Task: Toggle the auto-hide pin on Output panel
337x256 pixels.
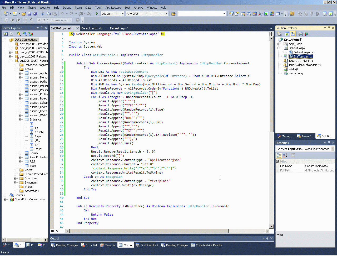Action: point(267,238)
